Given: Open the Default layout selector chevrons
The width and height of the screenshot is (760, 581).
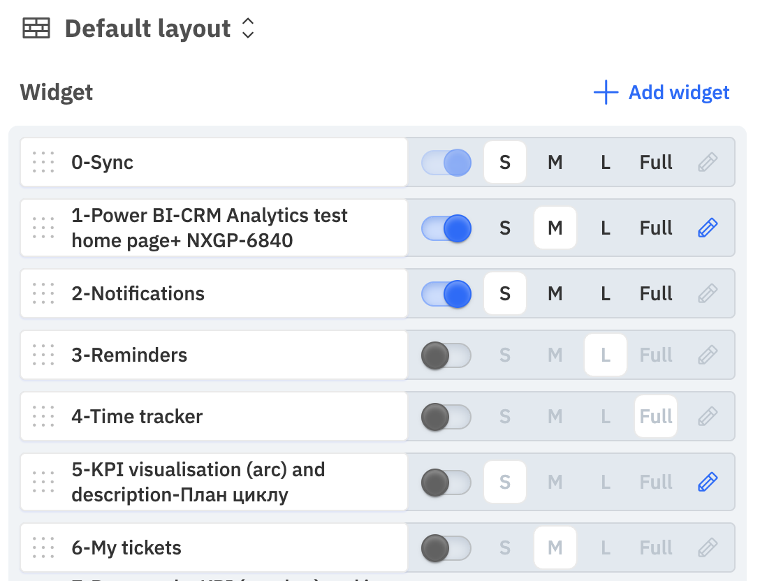Looking at the screenshot, I should click(248, 28).
